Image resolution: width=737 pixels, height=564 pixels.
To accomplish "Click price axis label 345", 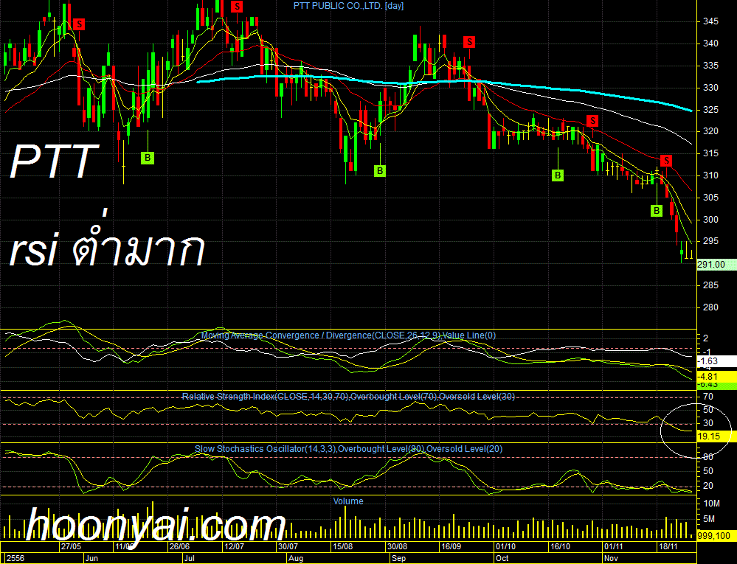I will click(x=710, y=21).
